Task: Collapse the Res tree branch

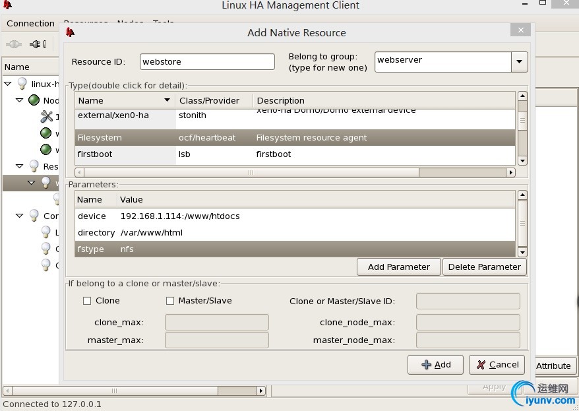Action: pyautogui.click(x=20, y=166)
